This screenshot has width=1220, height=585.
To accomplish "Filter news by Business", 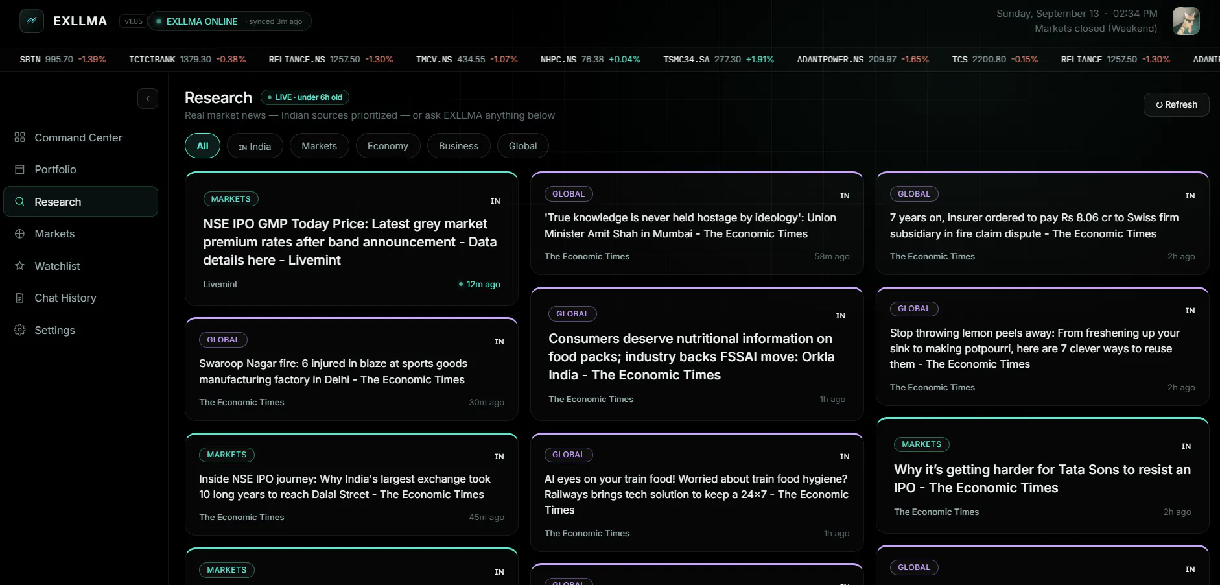I will click(x=458, y=146).
